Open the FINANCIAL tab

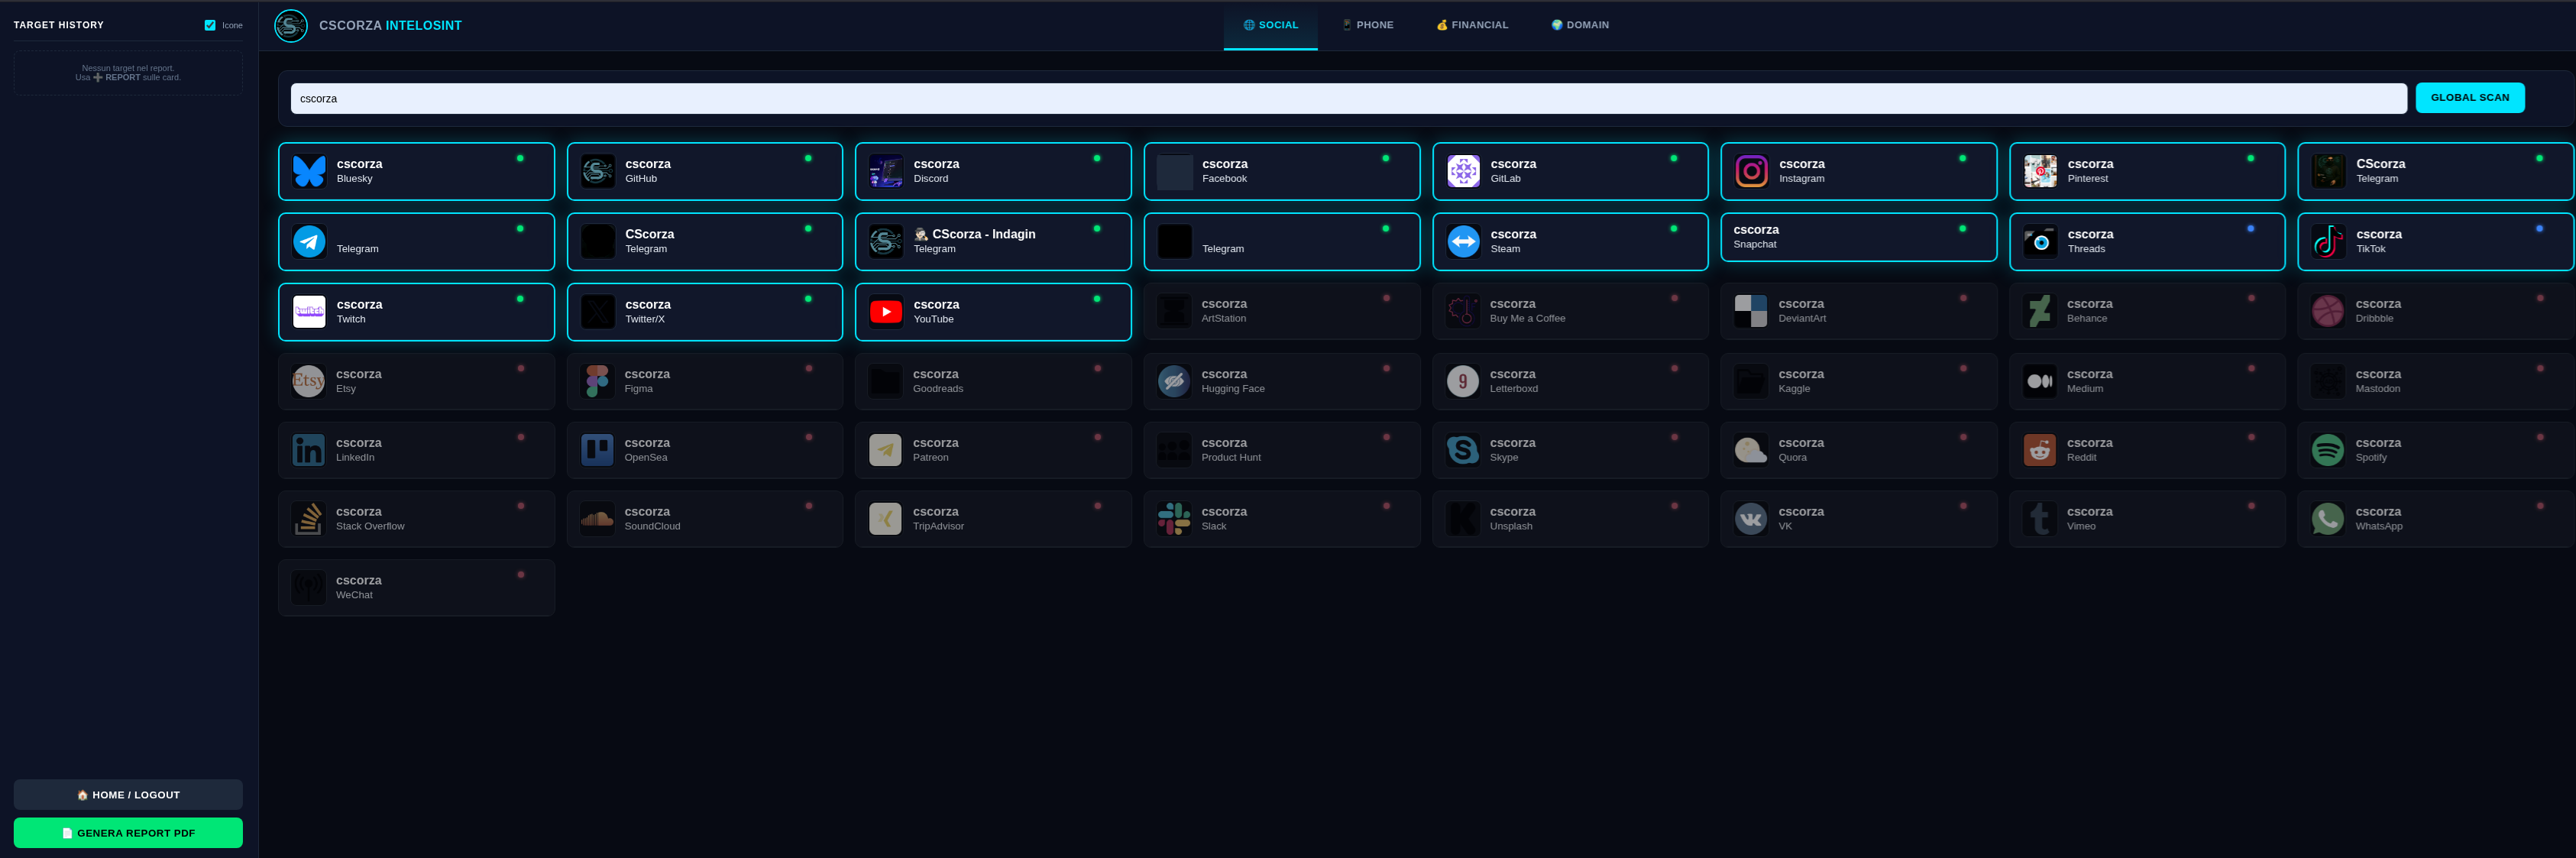[1472, 25]
